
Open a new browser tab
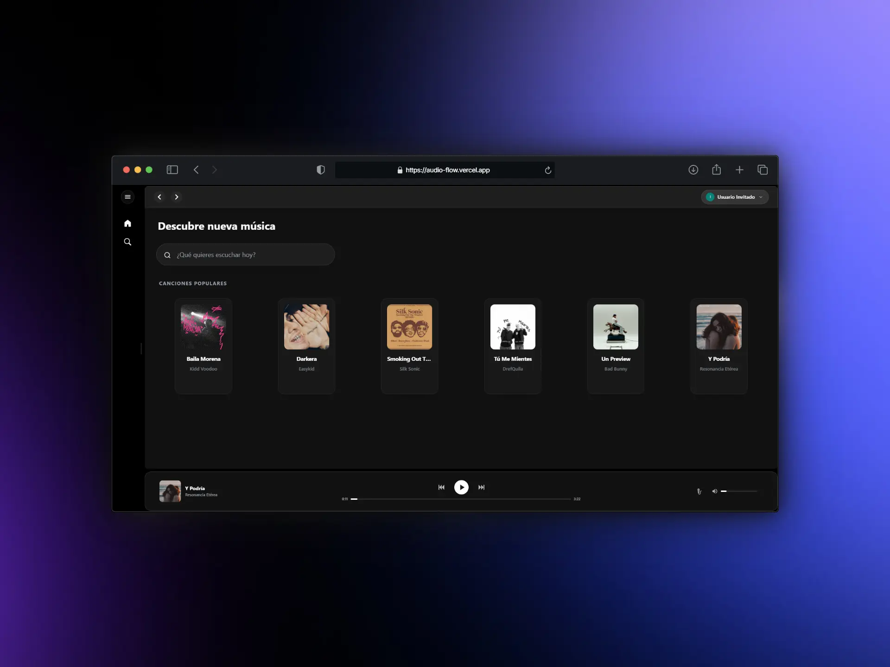pos(739,170)
